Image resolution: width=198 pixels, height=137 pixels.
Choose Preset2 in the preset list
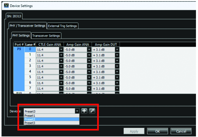pyautogui.click(x=51, y=119)
